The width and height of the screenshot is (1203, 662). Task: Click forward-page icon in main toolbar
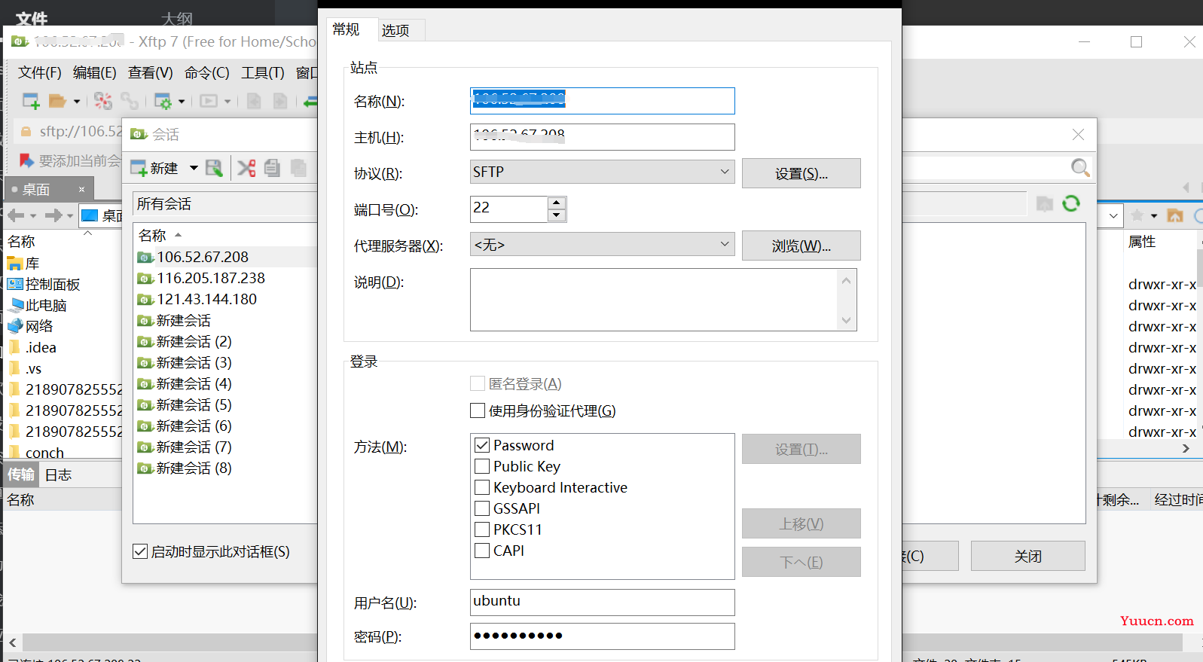pyautogui.click(x=280, y=101)
